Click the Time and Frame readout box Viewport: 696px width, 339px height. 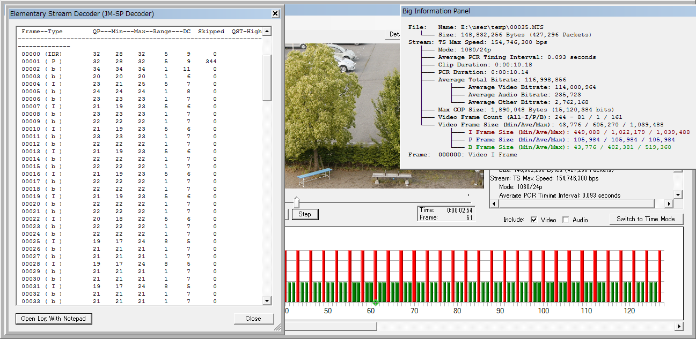[446, 214]
